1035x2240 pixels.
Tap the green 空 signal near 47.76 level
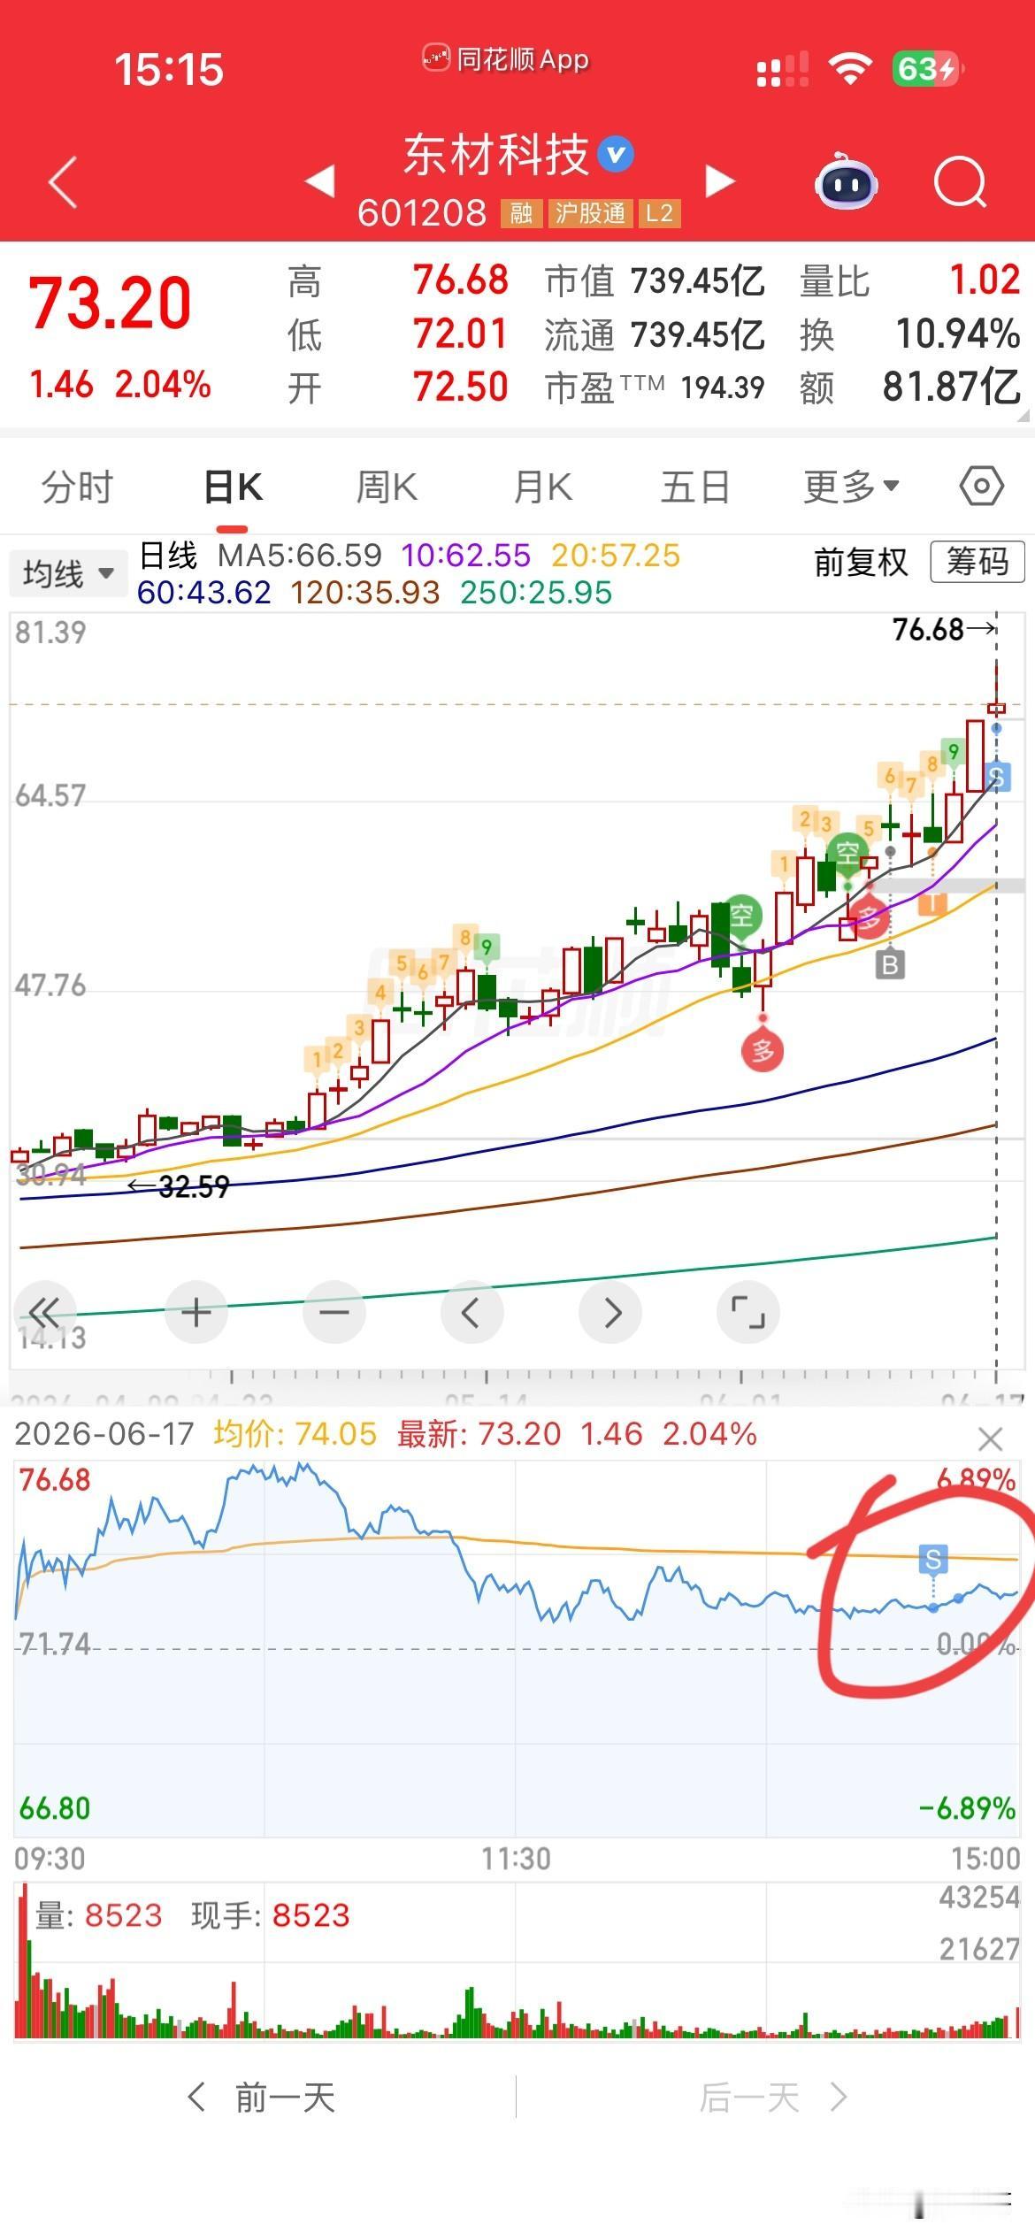(x=741, y=917)
